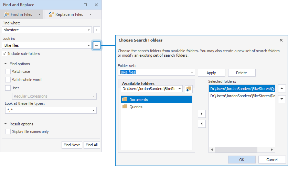
Task: Open the Replace in Files dropdown arrow
Action: (90, 14)
